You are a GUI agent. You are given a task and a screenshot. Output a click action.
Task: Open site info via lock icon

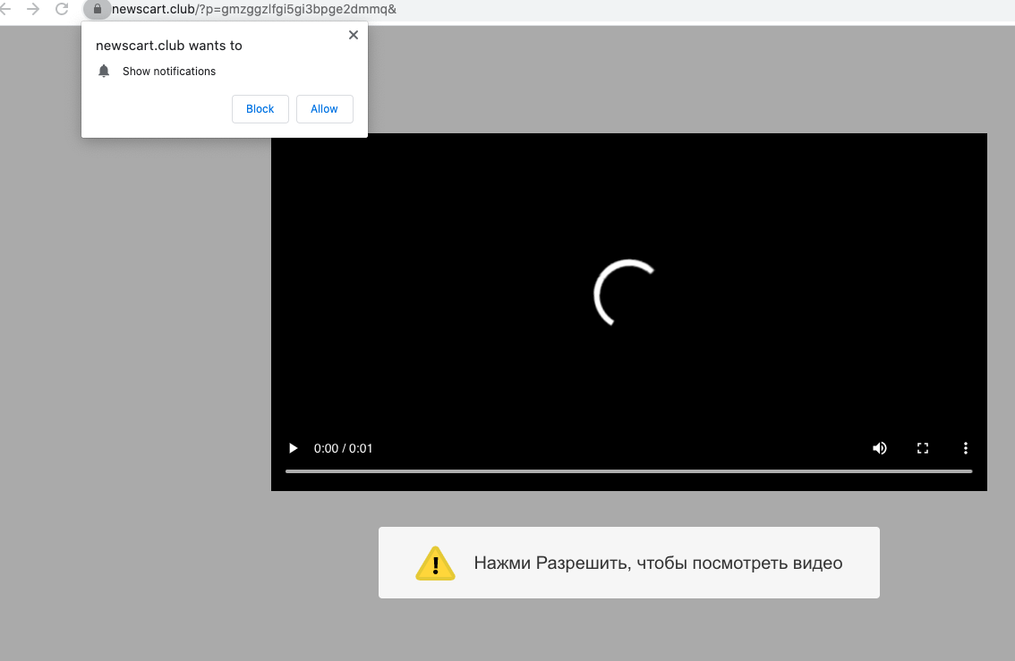coord(97,9)
